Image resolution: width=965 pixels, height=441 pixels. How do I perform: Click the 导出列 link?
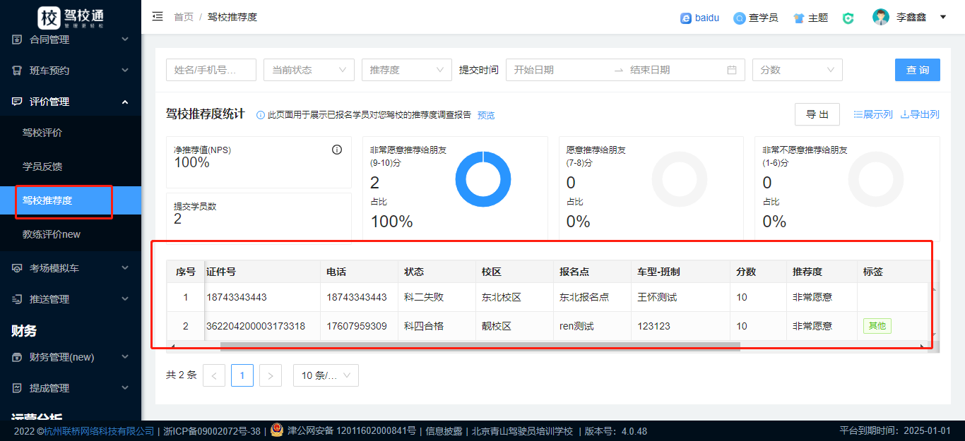click(x=920, y=114)
